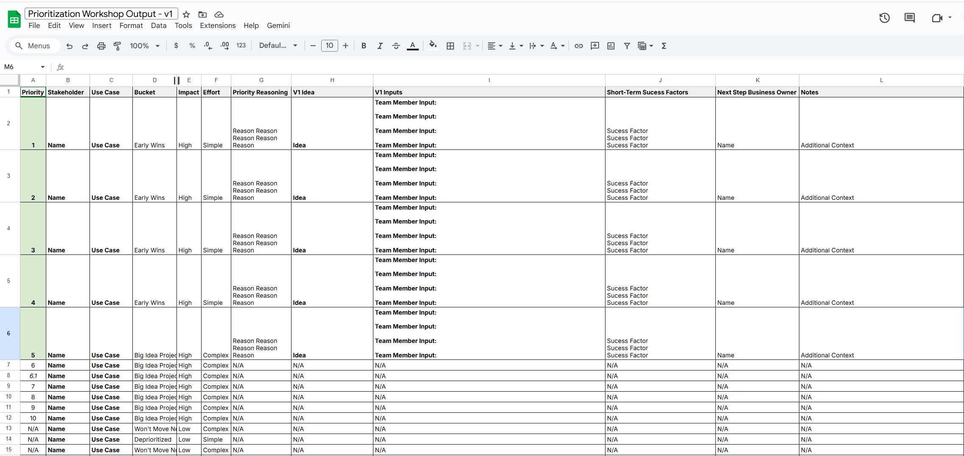Open version history
This screenshot has height=456, width=964.
click(x=884, y=18)
